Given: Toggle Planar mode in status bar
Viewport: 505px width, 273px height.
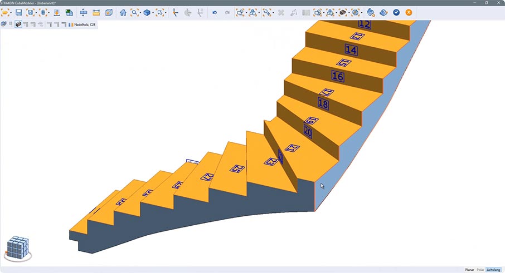Looking at the screenshot, I should pyautogui.click(x=469, y=270).
